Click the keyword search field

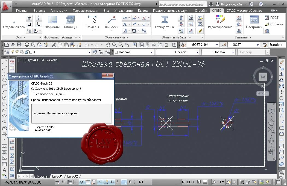point(183,4)
